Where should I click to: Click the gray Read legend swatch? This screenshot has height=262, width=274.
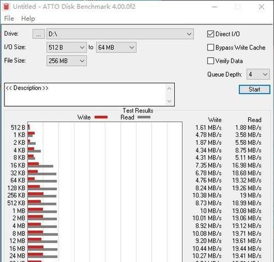[x=144, y=117]
